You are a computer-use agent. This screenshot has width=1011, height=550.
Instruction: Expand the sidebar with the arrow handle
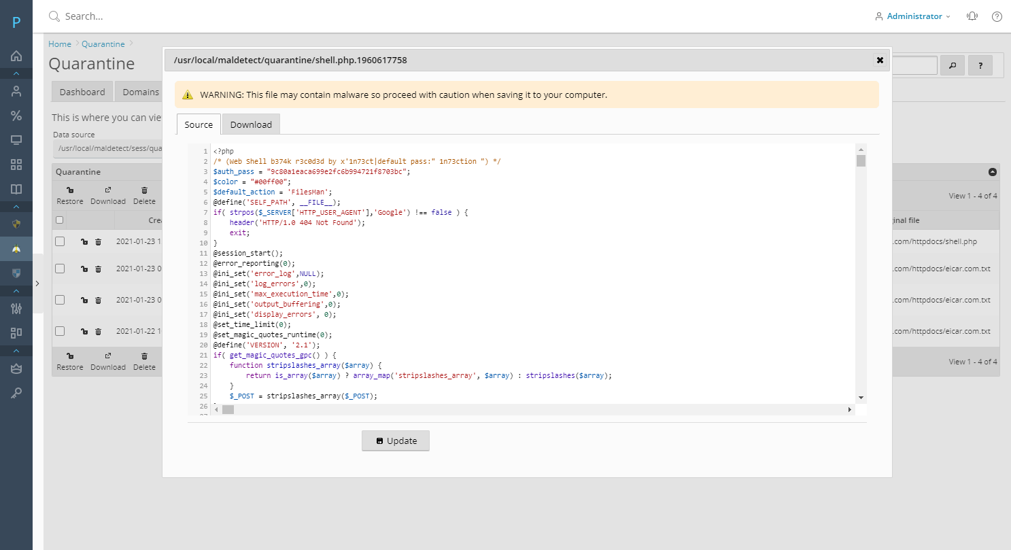click(37, 283)
